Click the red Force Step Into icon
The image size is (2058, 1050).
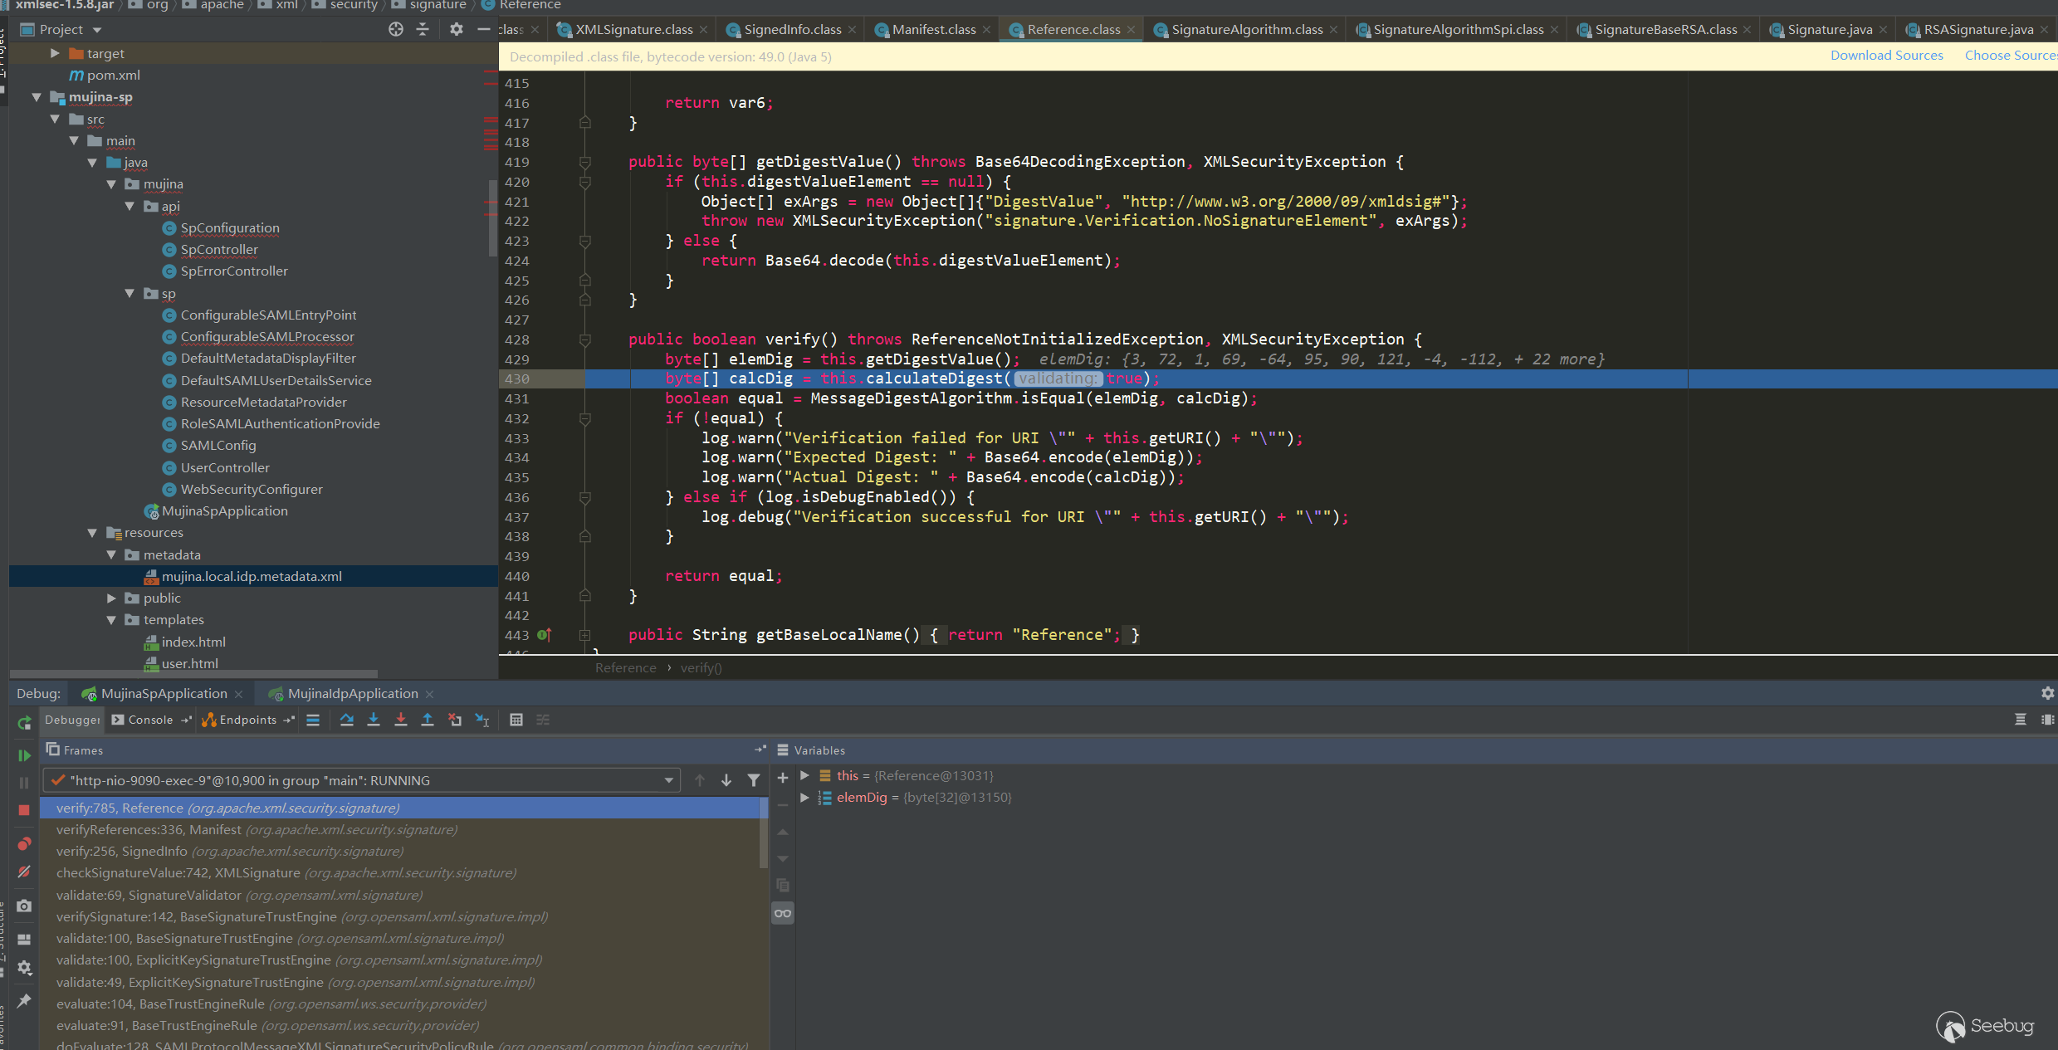(x=401, y=720)
